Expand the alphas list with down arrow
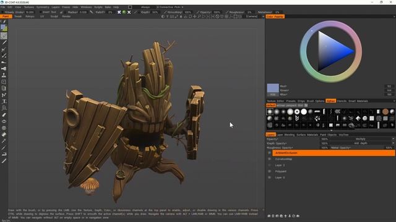Screen dimensions: 396x222 click(331, 130)
